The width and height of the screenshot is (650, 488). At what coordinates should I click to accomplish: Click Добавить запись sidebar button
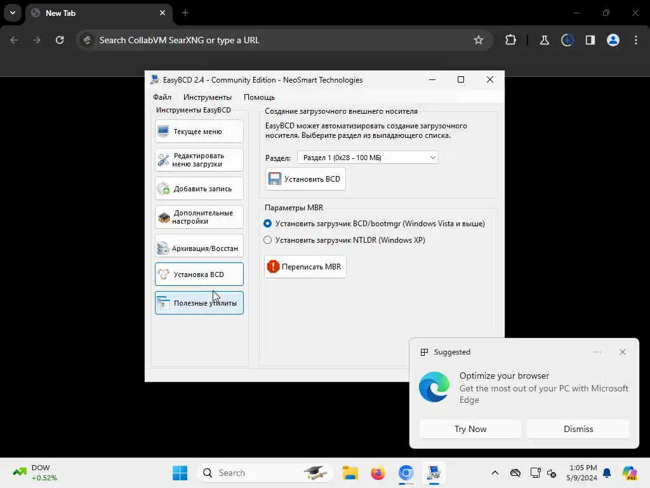pos(199,189)
